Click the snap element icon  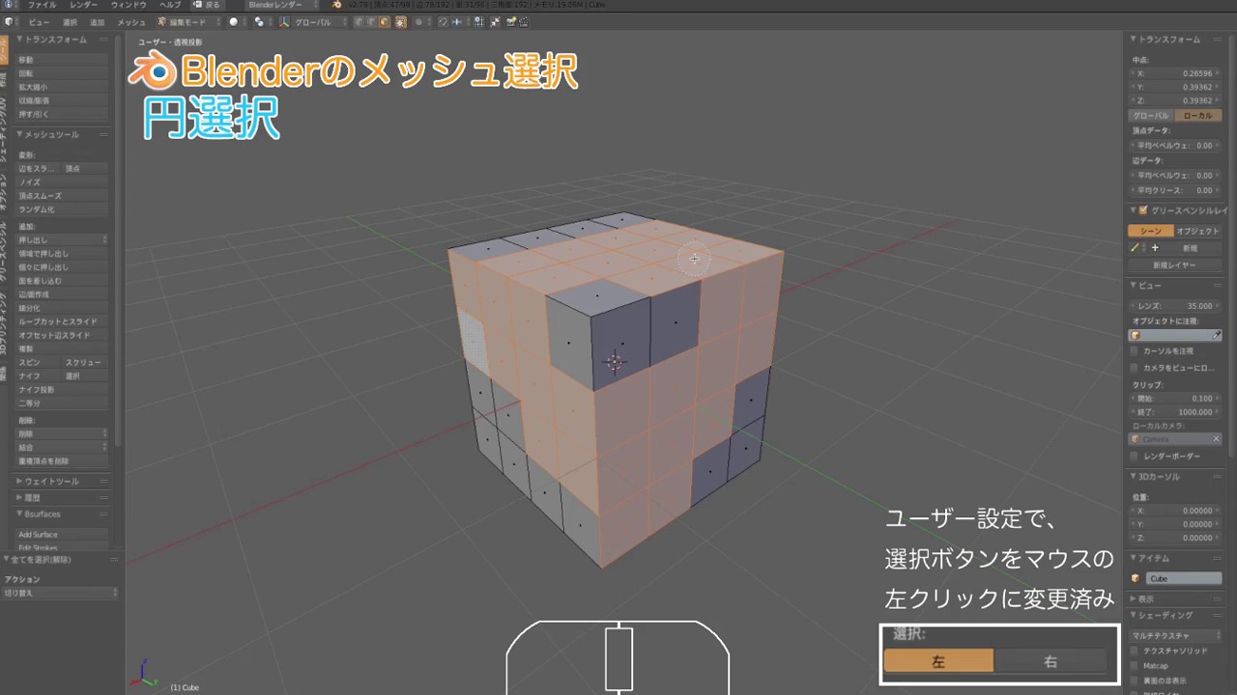(x=457, y=21)
